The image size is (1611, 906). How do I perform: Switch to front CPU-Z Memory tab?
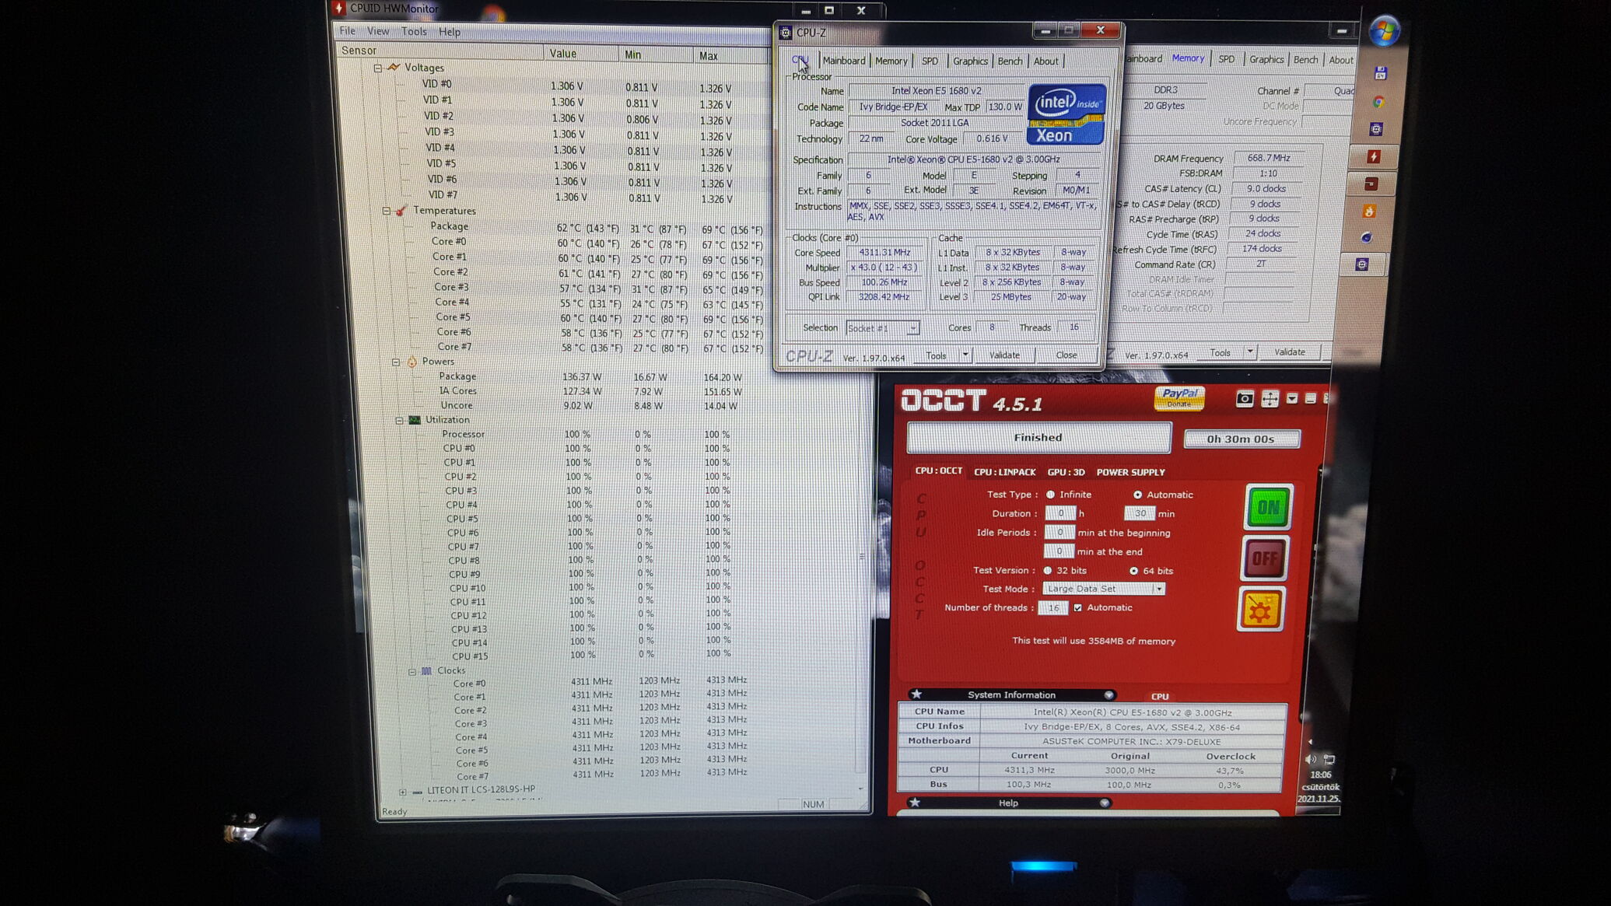point(891,61)
